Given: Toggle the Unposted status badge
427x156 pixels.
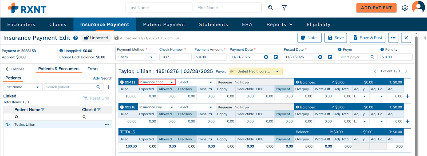Looking at the screenshot, I should click(96, 38).
